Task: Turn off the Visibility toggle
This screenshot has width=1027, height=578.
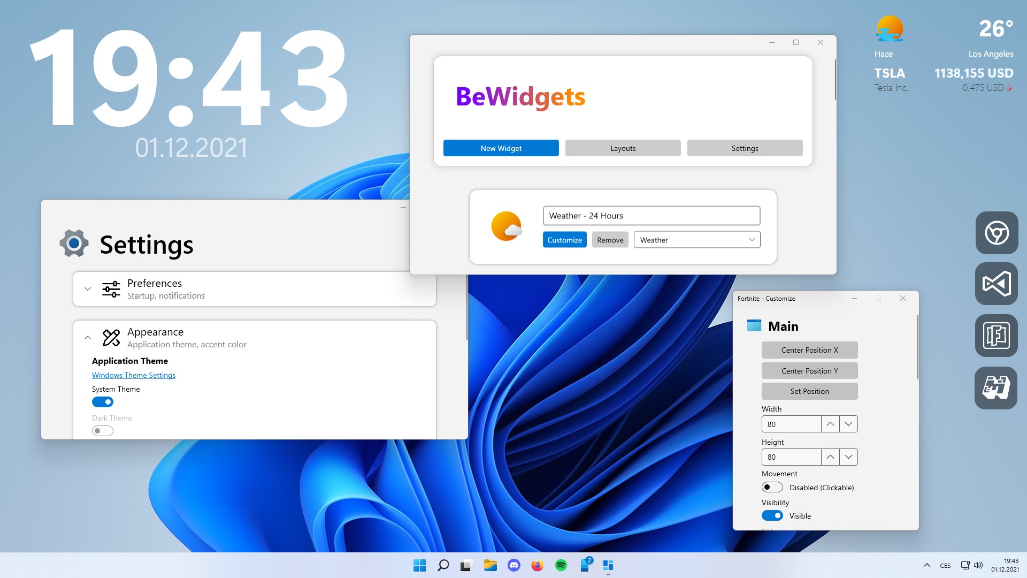Action: point(772,515)
